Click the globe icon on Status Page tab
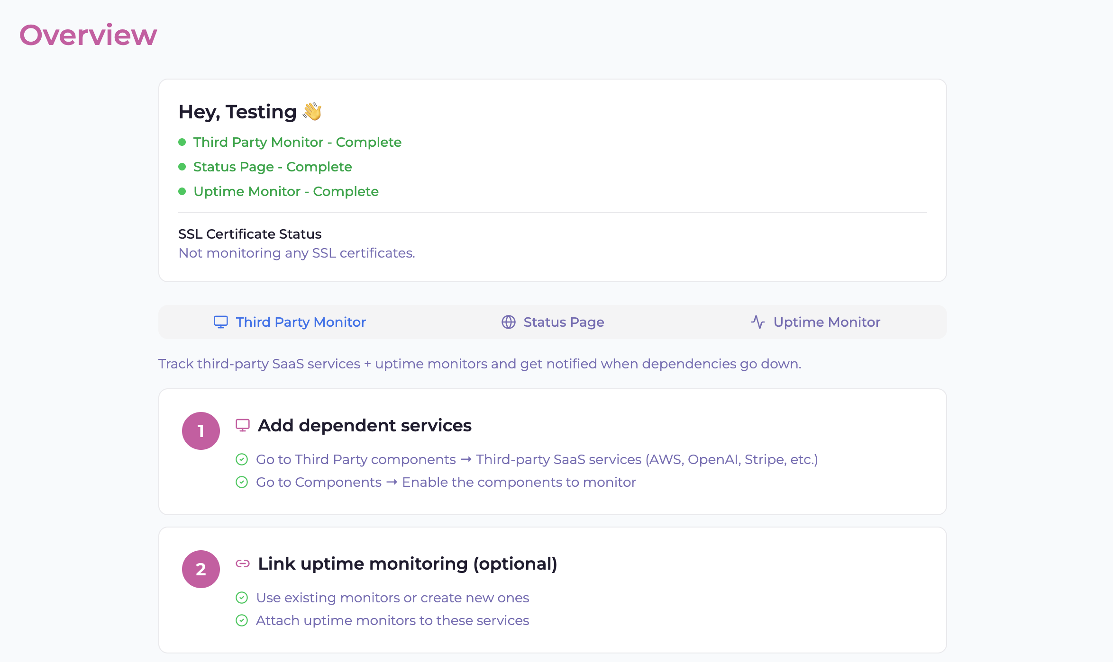The height and width of the screenshot is (662, 1113). click(x=509, y=322)
